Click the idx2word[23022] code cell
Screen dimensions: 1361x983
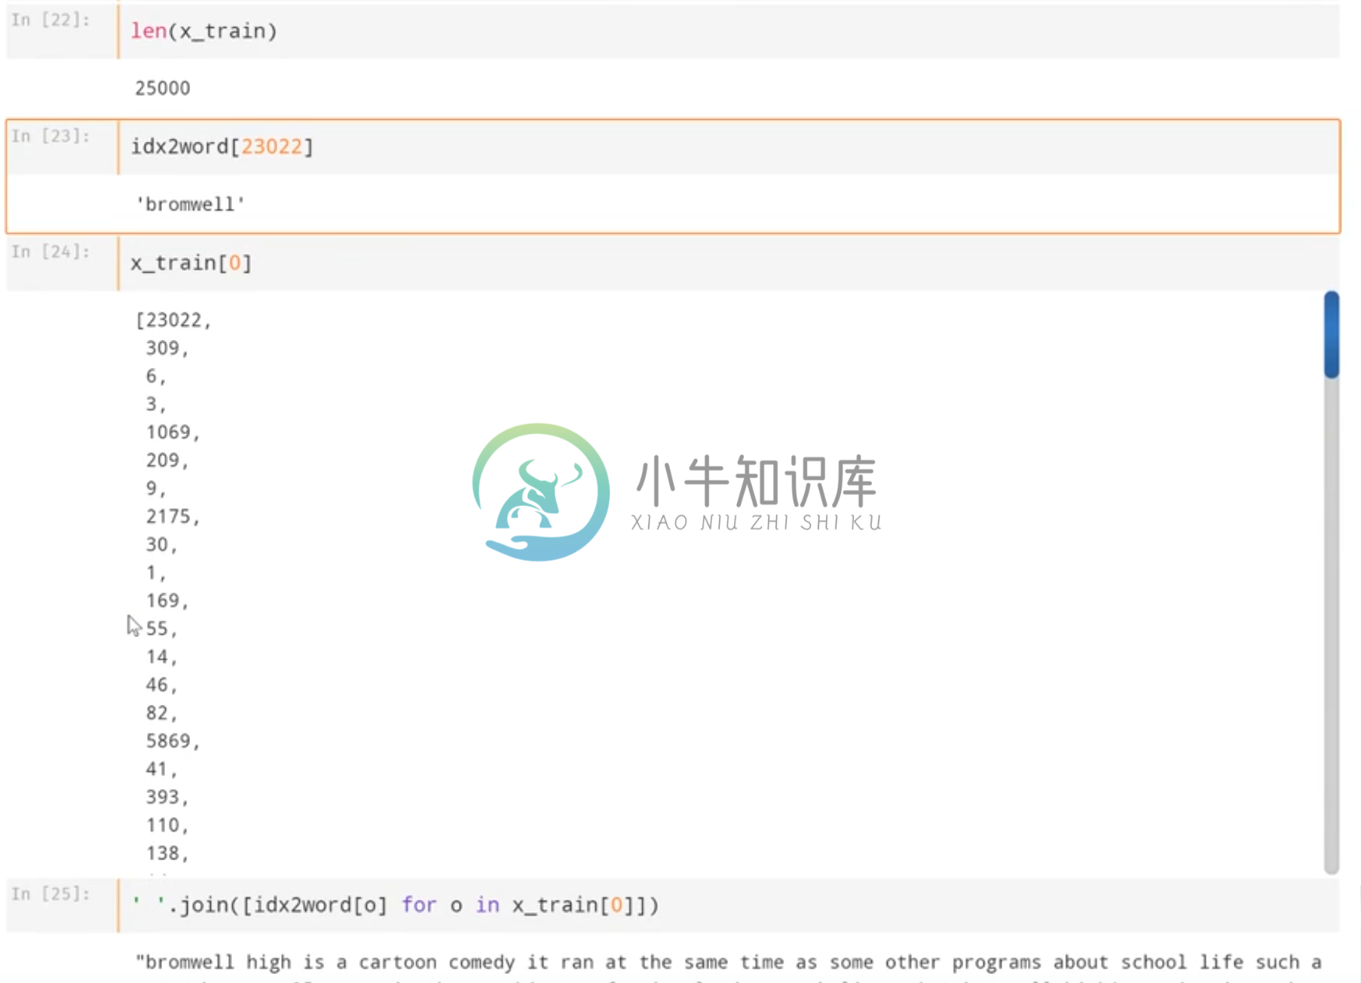click(x=728, y=147)
